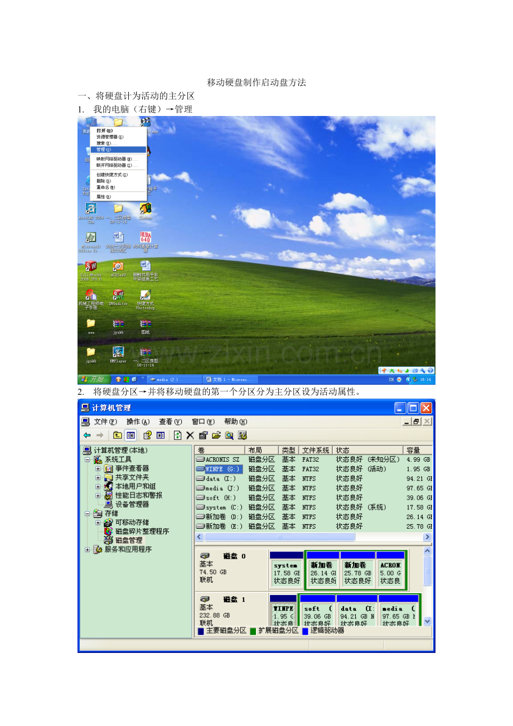Viewport: 513px width, 726px height.
Task: Open the 帮助 menu
Action: pyautogui.click(x=235, y=422)
